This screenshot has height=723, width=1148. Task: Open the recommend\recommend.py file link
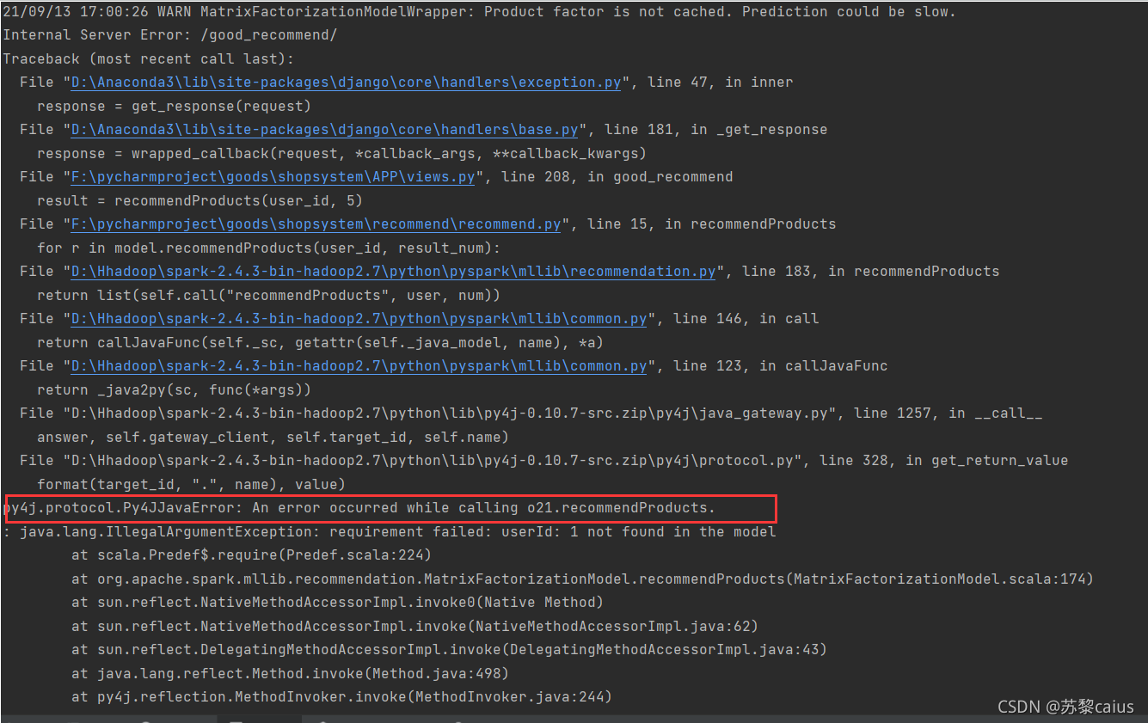(x=316, y=224)
